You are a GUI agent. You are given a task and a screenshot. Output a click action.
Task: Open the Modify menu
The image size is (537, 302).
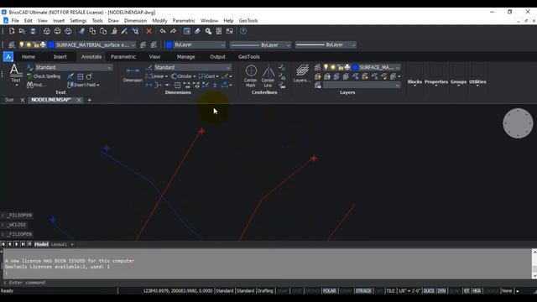click(x=159, y=20)
